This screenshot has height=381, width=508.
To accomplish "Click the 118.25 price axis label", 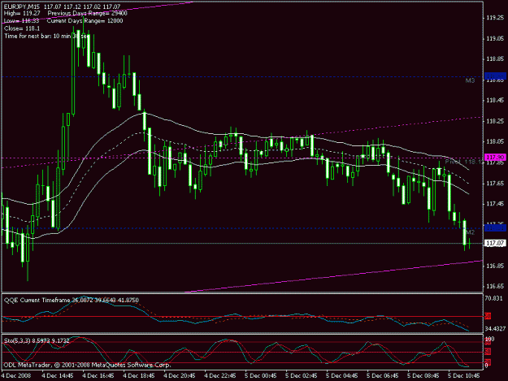I will (495, 121).
